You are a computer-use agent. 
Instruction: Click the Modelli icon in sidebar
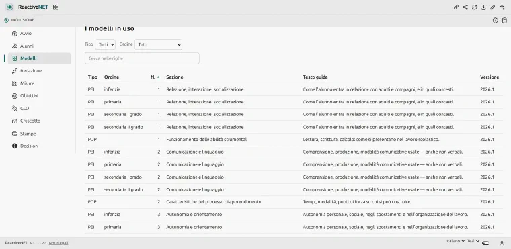pyautogui.click(x=14, y=58)
